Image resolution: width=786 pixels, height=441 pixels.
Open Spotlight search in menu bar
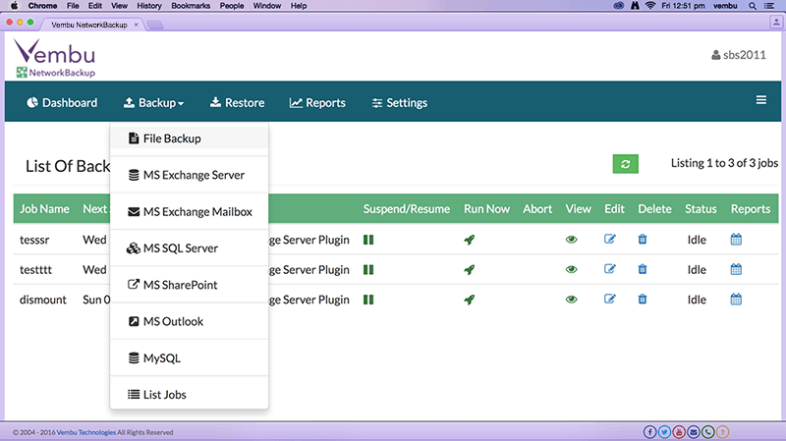point(753,6)
